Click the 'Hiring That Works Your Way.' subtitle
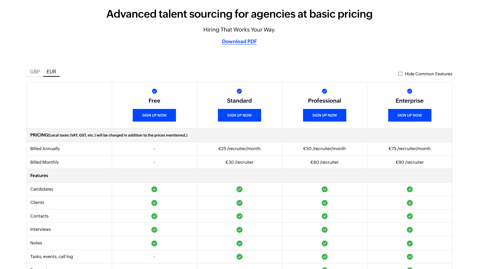This screenshot has width=479, height=269. 239,30
